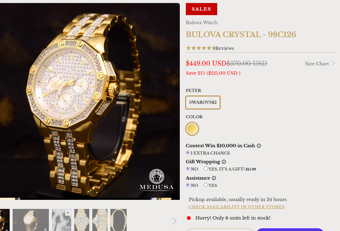
Task: Click the five-star rating icons
Action: [x=199, y=48]
